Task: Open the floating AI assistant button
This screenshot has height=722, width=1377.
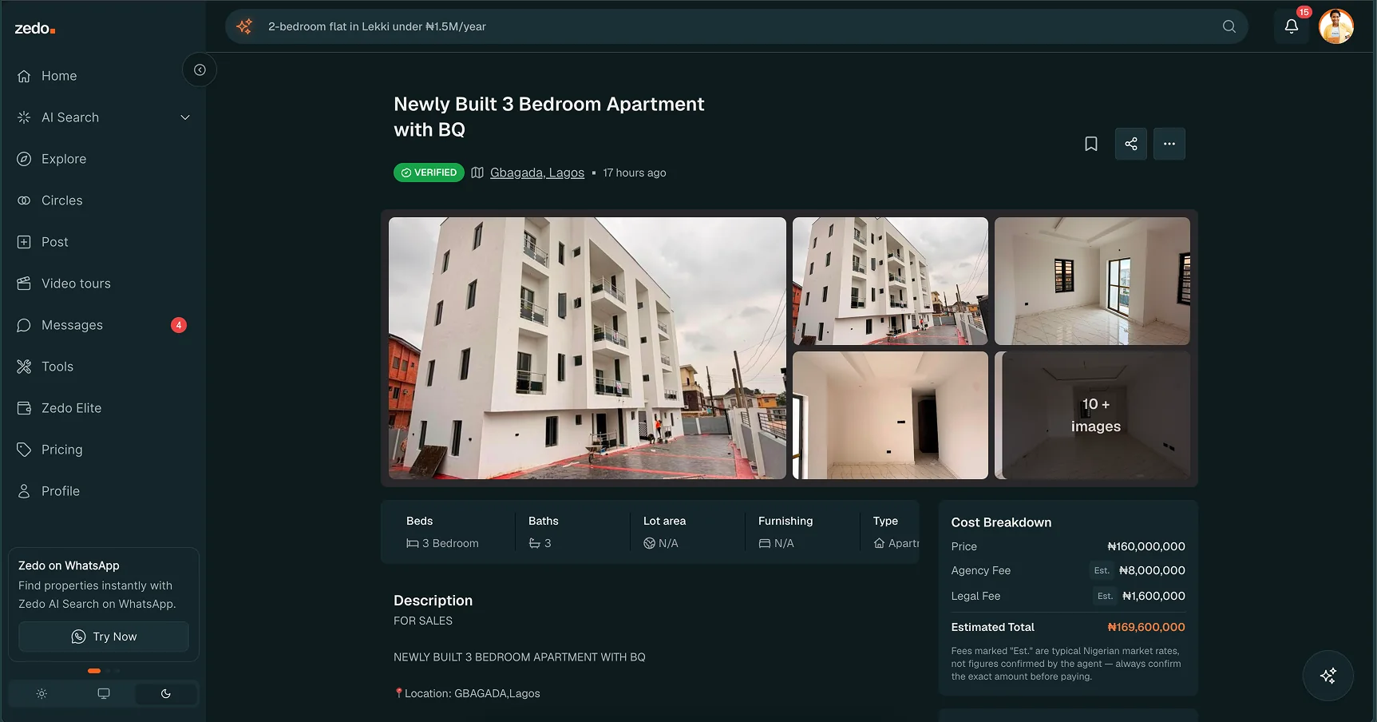Action: click(1328, 676)
